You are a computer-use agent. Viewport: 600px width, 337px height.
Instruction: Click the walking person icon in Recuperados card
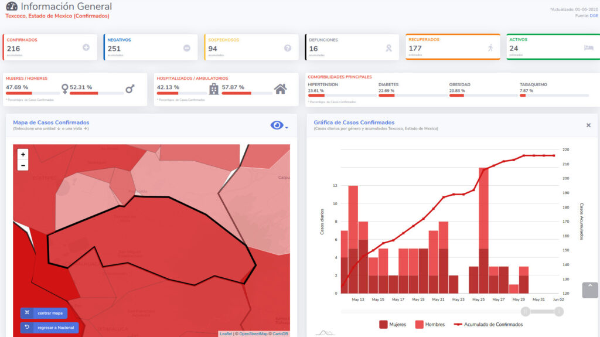tap(490, 47)
